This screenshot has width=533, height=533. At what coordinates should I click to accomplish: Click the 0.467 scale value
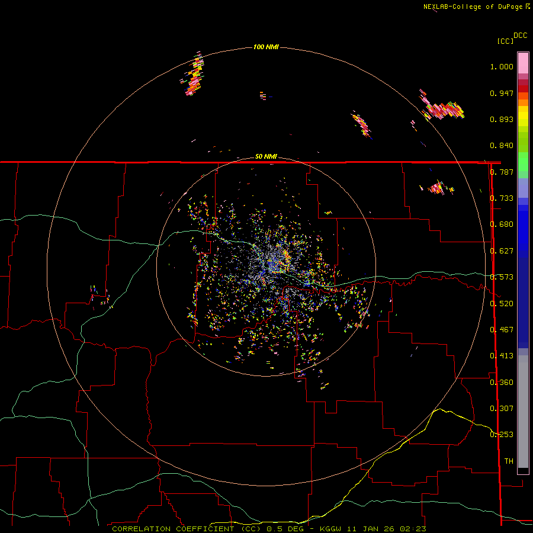coord(502,330)
